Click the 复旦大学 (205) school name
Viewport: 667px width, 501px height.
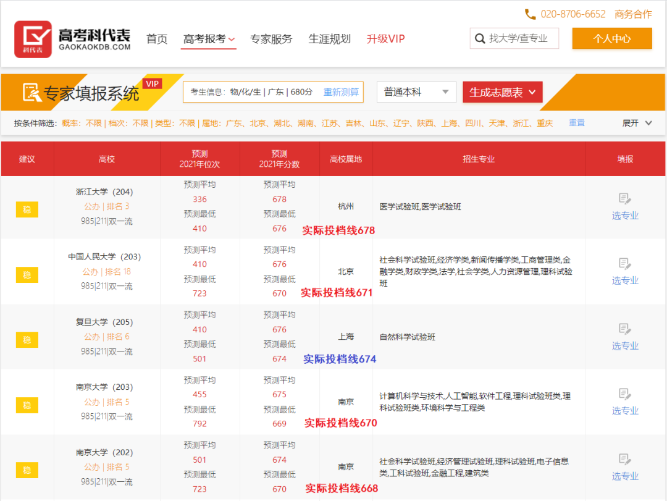coord(104,322)
